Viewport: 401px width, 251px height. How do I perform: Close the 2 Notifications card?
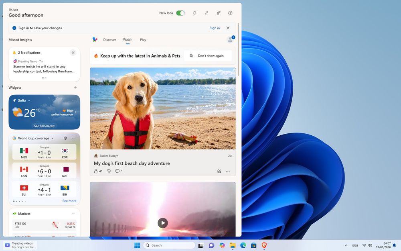click(73, 53)
